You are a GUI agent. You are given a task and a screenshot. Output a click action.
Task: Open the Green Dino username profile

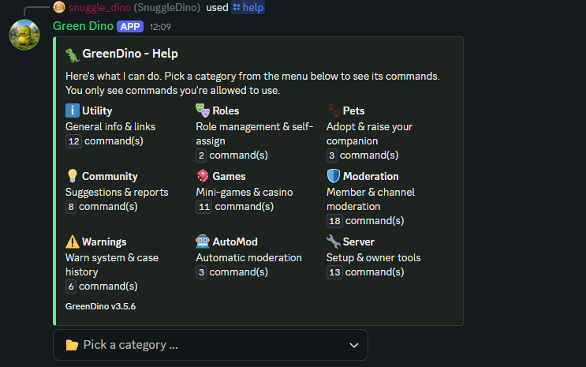[83, 26]
